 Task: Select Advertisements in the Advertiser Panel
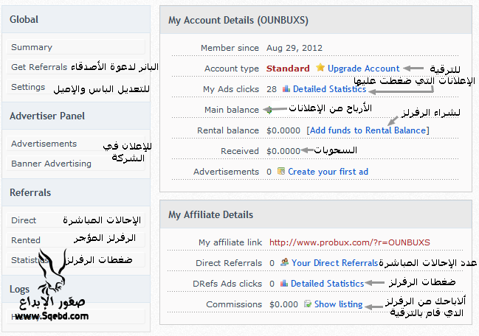(44, 144)
